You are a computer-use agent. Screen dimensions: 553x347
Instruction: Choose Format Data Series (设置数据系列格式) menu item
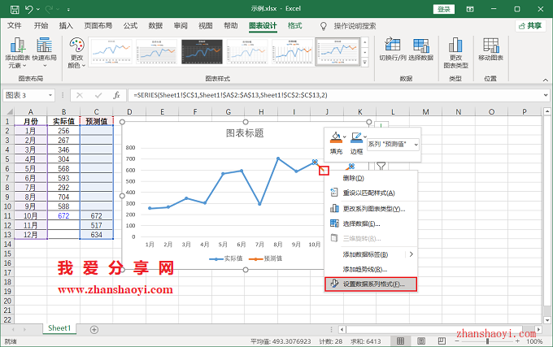371,284
